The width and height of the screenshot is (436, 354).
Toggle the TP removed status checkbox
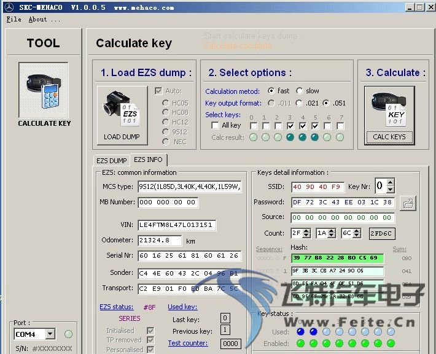click(150, 340)
